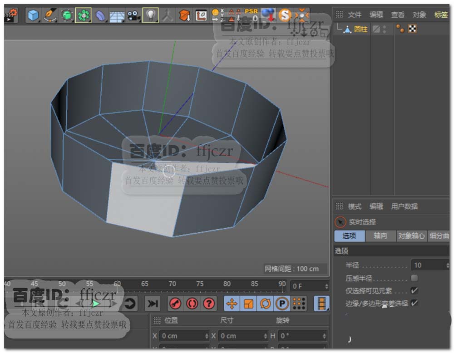Open the 查看 menu in object manager
The width and height of the screenshot is (454, 353).
coord(398,15)
